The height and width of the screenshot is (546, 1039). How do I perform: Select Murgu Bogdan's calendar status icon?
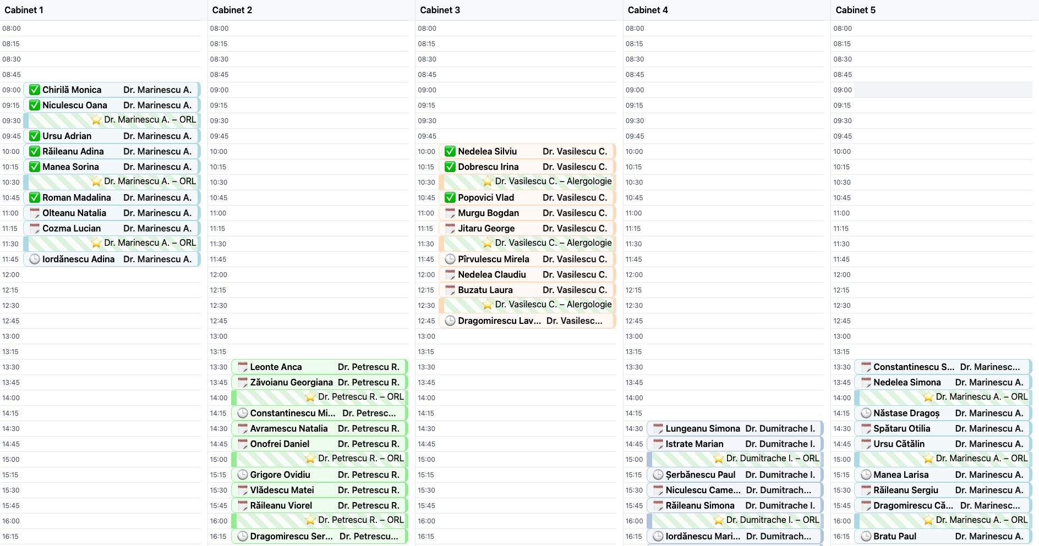coord(450,213)
